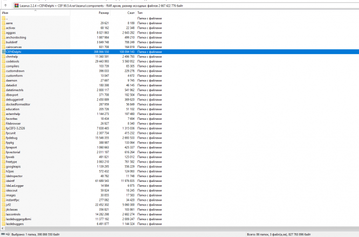Select the '..' parent folder icon

tap(3, 18)
